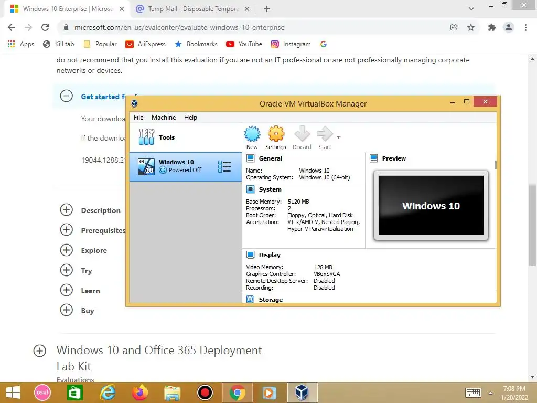537x403 pixels.
Task: Click the web page vertical scrollbar thumb
Action: (532, 225)
